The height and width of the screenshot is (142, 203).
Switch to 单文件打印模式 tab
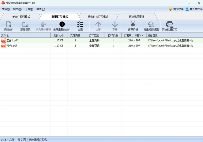21,17
